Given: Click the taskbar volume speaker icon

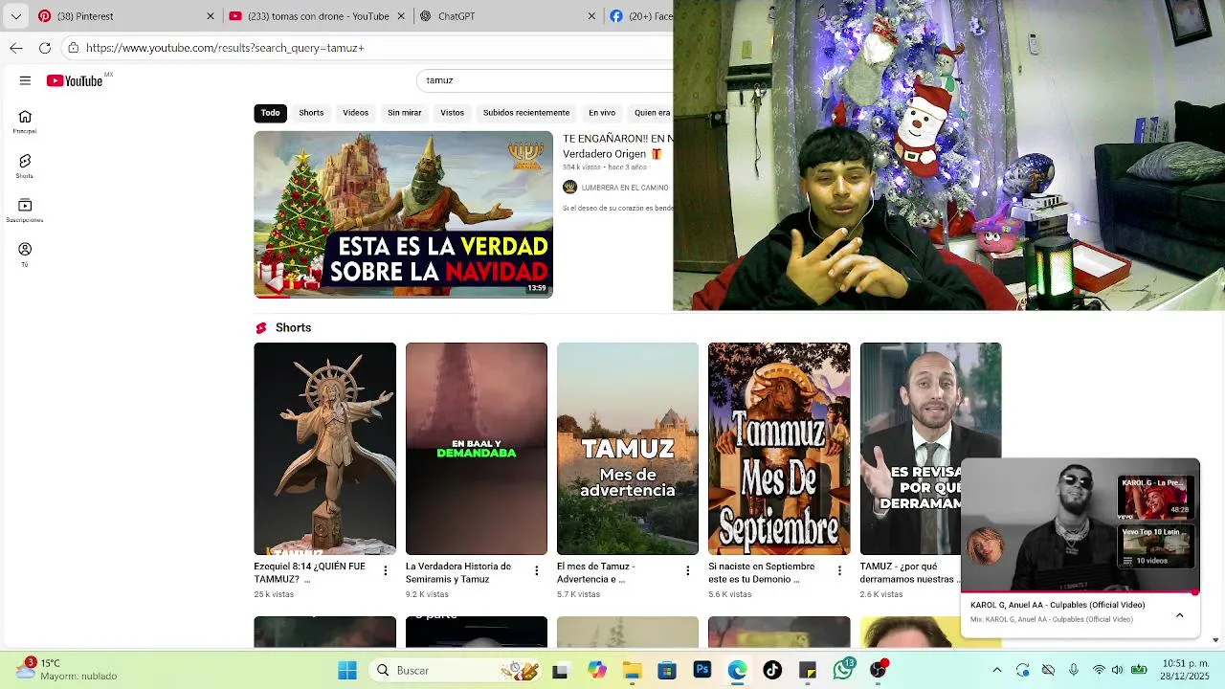Looking at the screenshot, I should pyautogui.click(x=1117, y=671).
